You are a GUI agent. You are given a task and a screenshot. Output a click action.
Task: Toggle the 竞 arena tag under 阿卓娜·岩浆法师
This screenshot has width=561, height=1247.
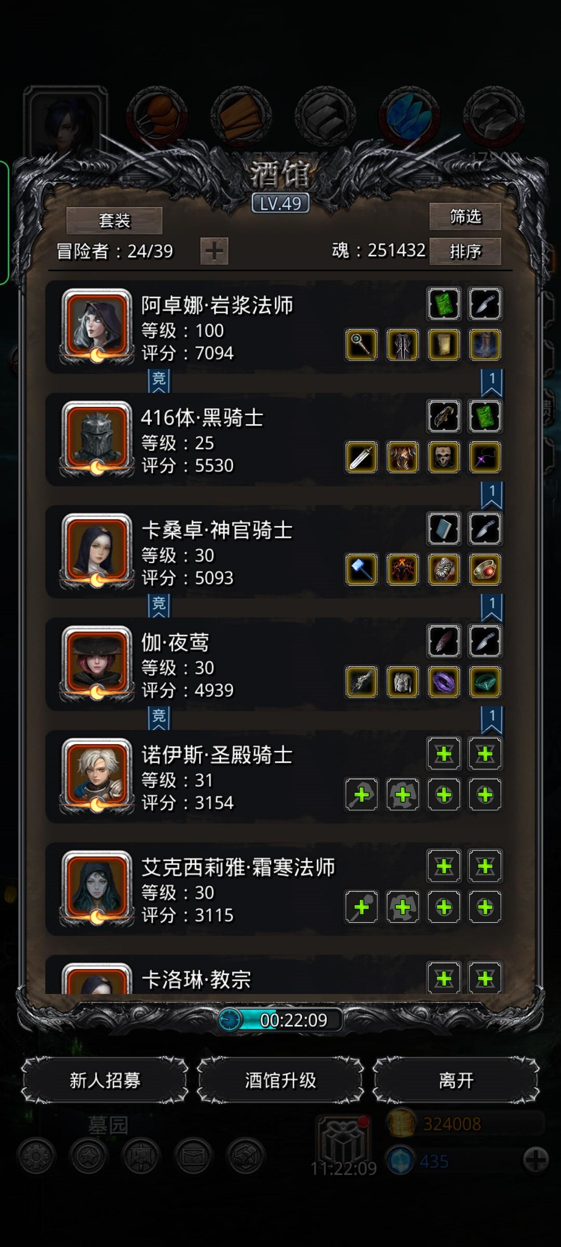(159, 380)
